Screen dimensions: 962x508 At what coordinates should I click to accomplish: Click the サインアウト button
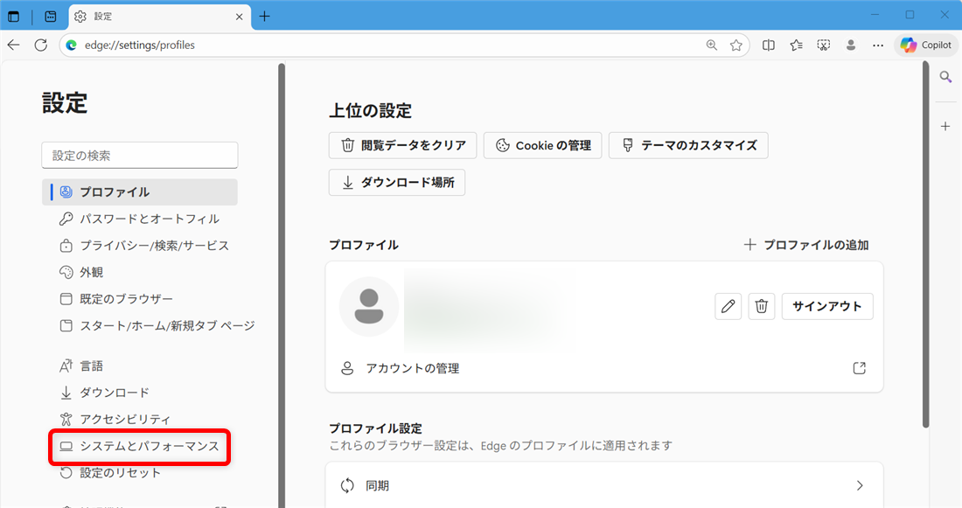point(826,306)
